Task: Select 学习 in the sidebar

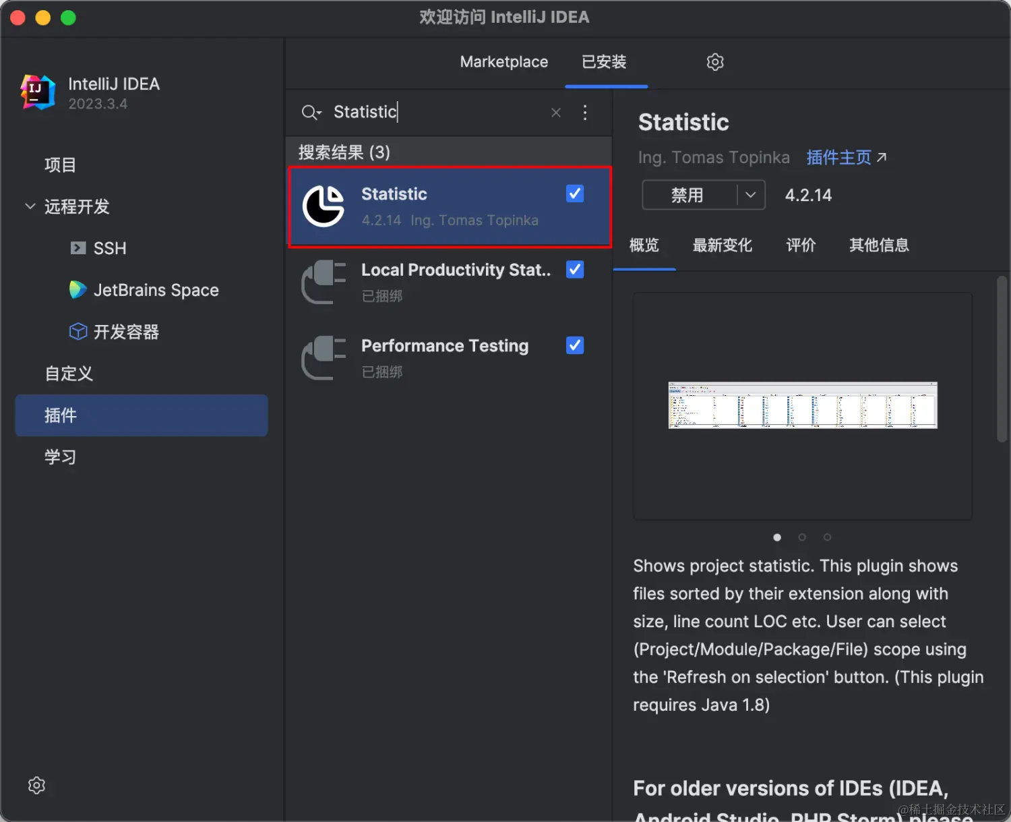Action: click(x=60, y=457)
